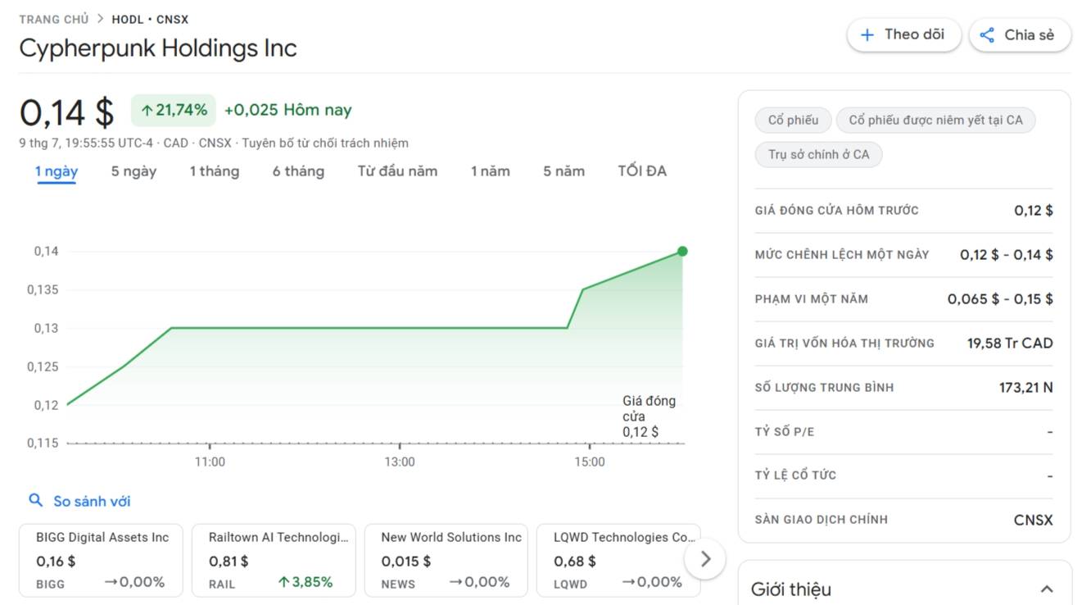Open New World Solutions Inc card
Image resolution: width=1091 pixels, height=605 pixels.
446,561
